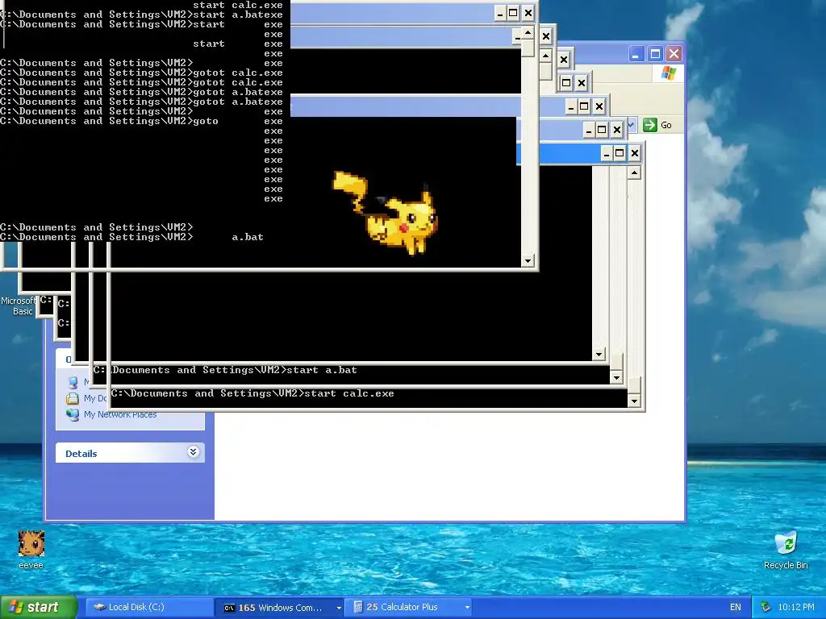The width and height of the screenshot is (826, 619).
Task: Click the Windows flag logo in Explorer
Action: point(668,73)
